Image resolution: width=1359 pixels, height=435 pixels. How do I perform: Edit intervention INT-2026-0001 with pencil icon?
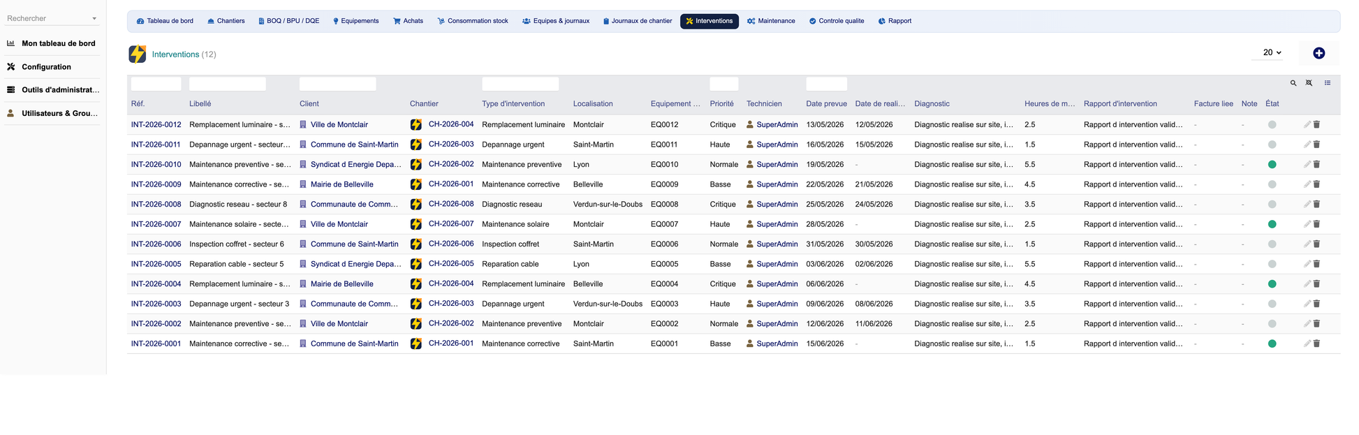click(1307, 344)
